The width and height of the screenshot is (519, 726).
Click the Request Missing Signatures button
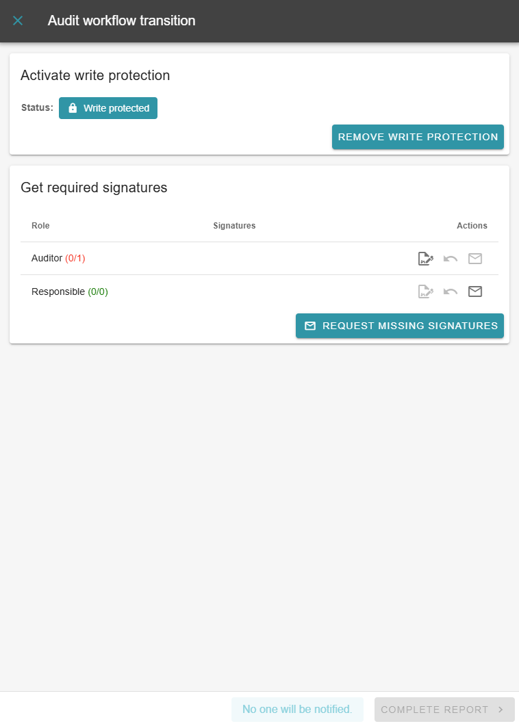click(x=400, y=326)
